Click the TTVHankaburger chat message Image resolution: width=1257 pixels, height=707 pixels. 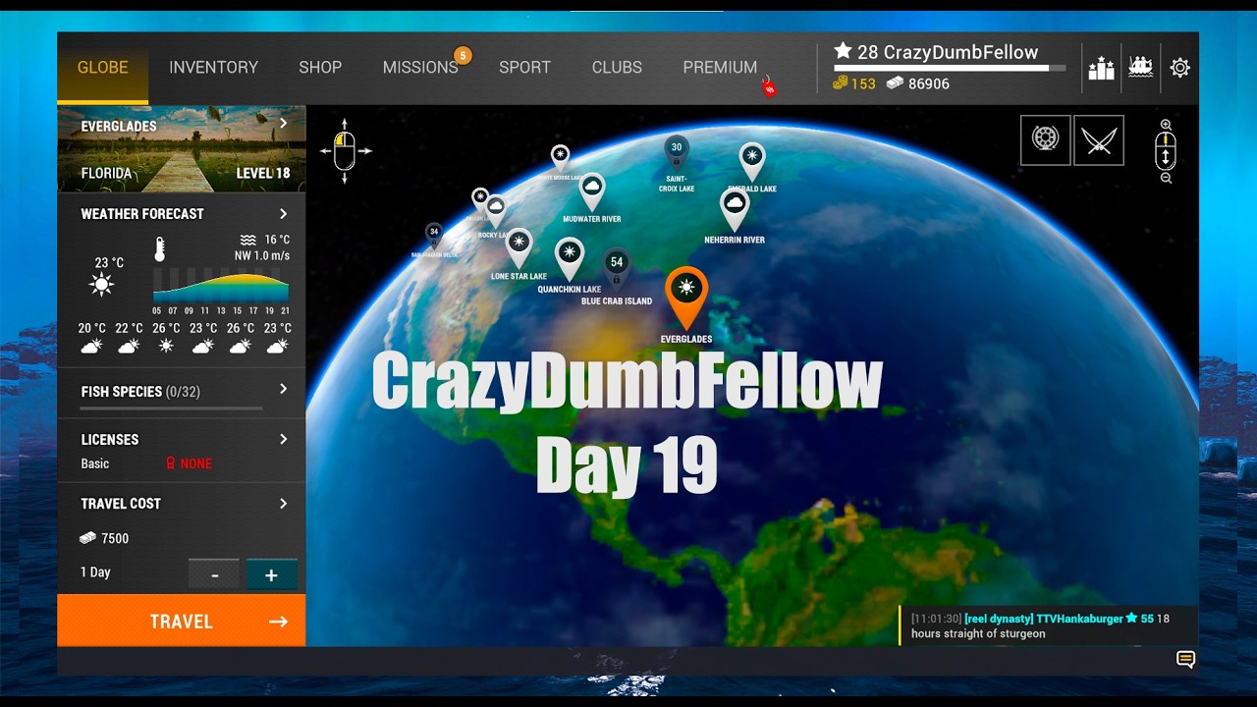tap(1048, 625)
